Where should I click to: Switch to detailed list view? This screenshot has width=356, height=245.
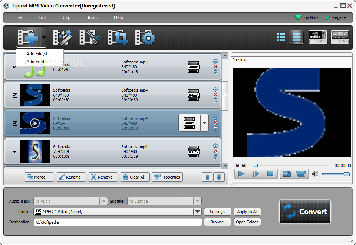(296, 37)
